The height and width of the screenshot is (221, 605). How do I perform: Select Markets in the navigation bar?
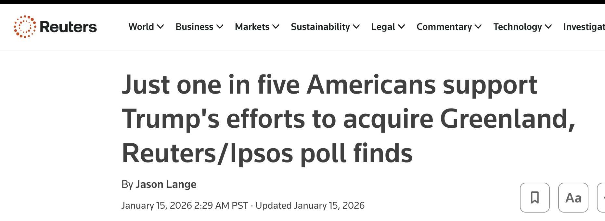point(252,27)
